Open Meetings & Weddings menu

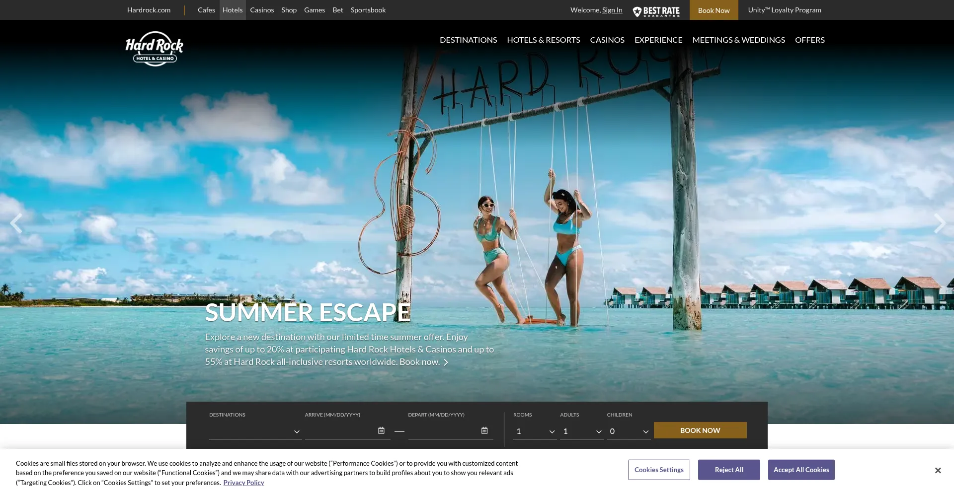pos(739,40)
